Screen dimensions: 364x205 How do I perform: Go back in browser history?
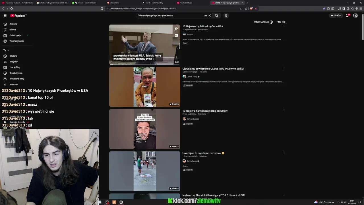(x=3, y=9)
